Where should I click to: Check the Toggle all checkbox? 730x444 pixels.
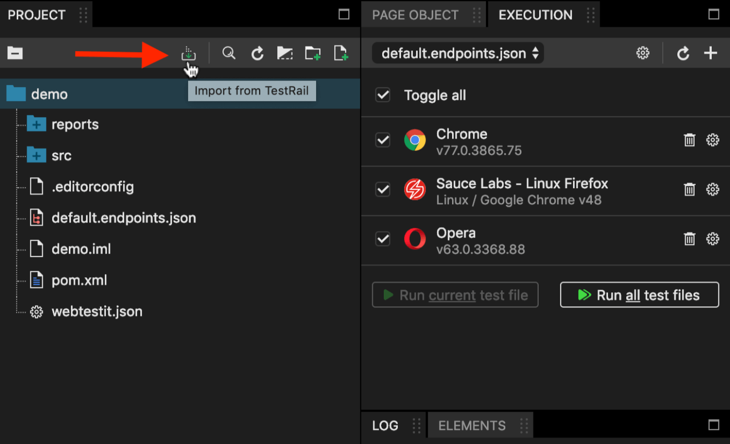click(x=383, y=95)
